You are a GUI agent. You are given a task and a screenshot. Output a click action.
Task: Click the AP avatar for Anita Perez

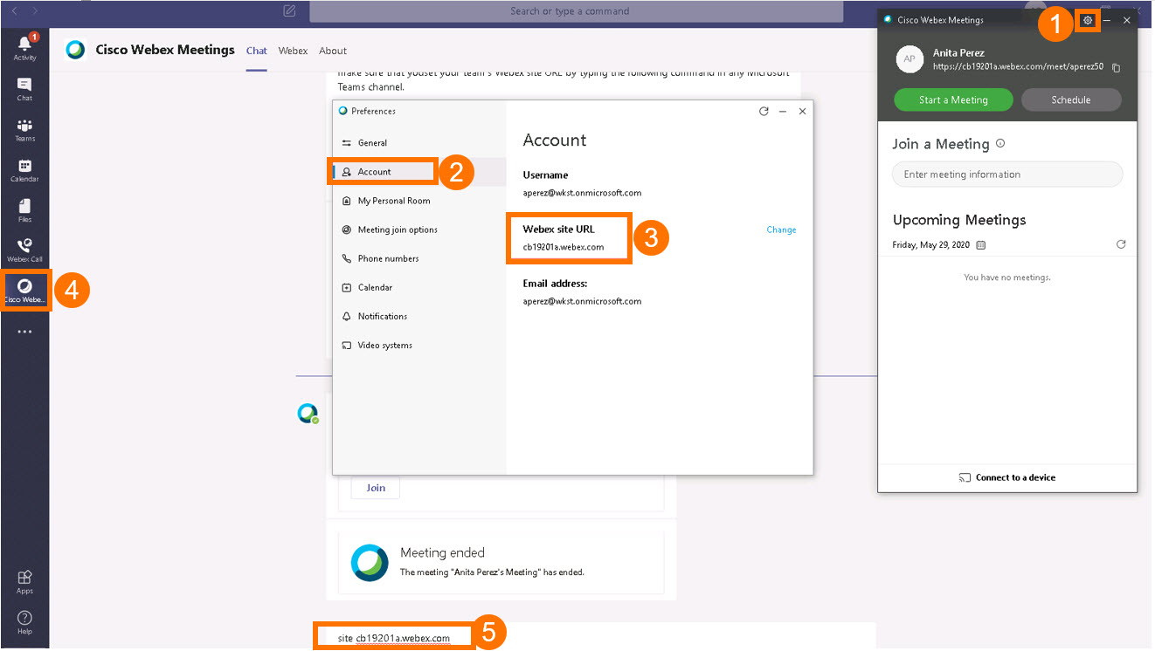click(909, 59)
